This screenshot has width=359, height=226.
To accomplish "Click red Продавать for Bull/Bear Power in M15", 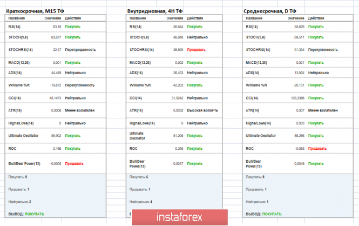I will 74,164.
